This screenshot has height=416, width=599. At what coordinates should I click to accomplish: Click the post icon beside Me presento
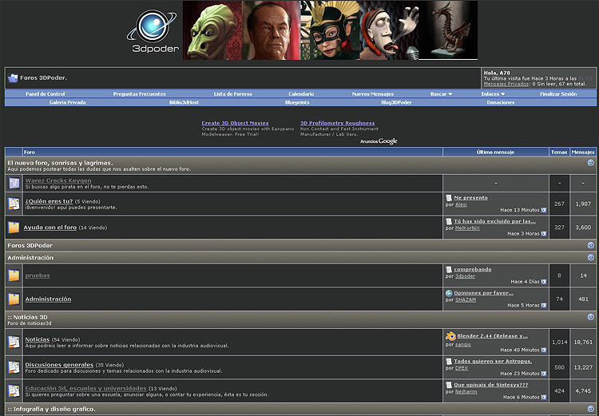tap(449, 198)
